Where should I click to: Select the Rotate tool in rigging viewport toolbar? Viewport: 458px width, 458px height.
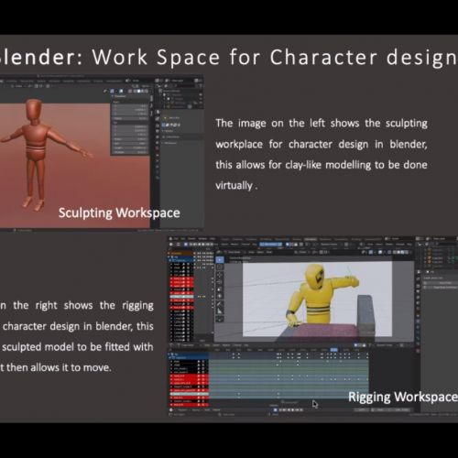[x=220, y=282]
